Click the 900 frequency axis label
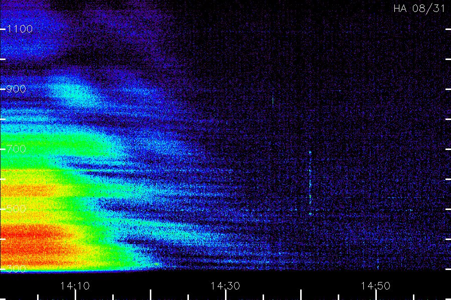 pyautogui.click(x=16, y=88)
